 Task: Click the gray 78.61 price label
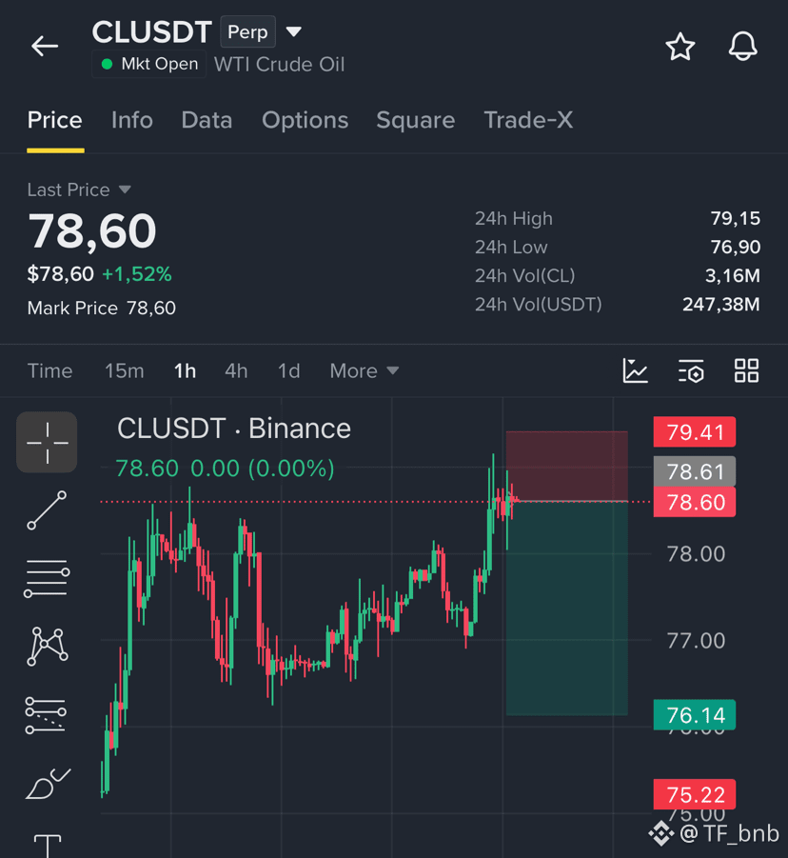695,471
